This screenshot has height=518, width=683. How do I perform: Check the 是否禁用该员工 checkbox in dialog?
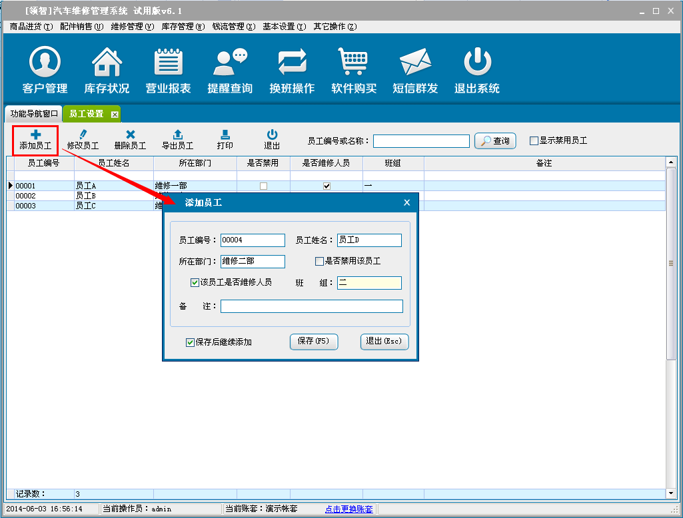point(320,262)
